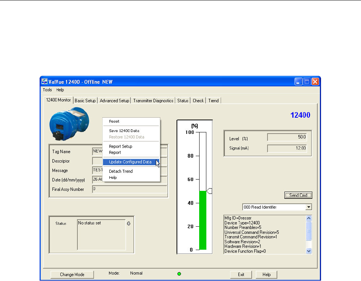
Task: Expand the 000 Read Identifier dropdown arrow
Action: pos(309,207)
